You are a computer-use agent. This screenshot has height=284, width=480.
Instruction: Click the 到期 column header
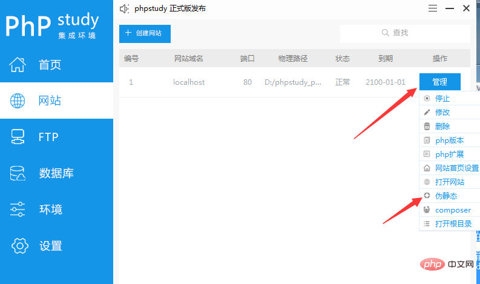pyautogui.click(x=386, y=59)
